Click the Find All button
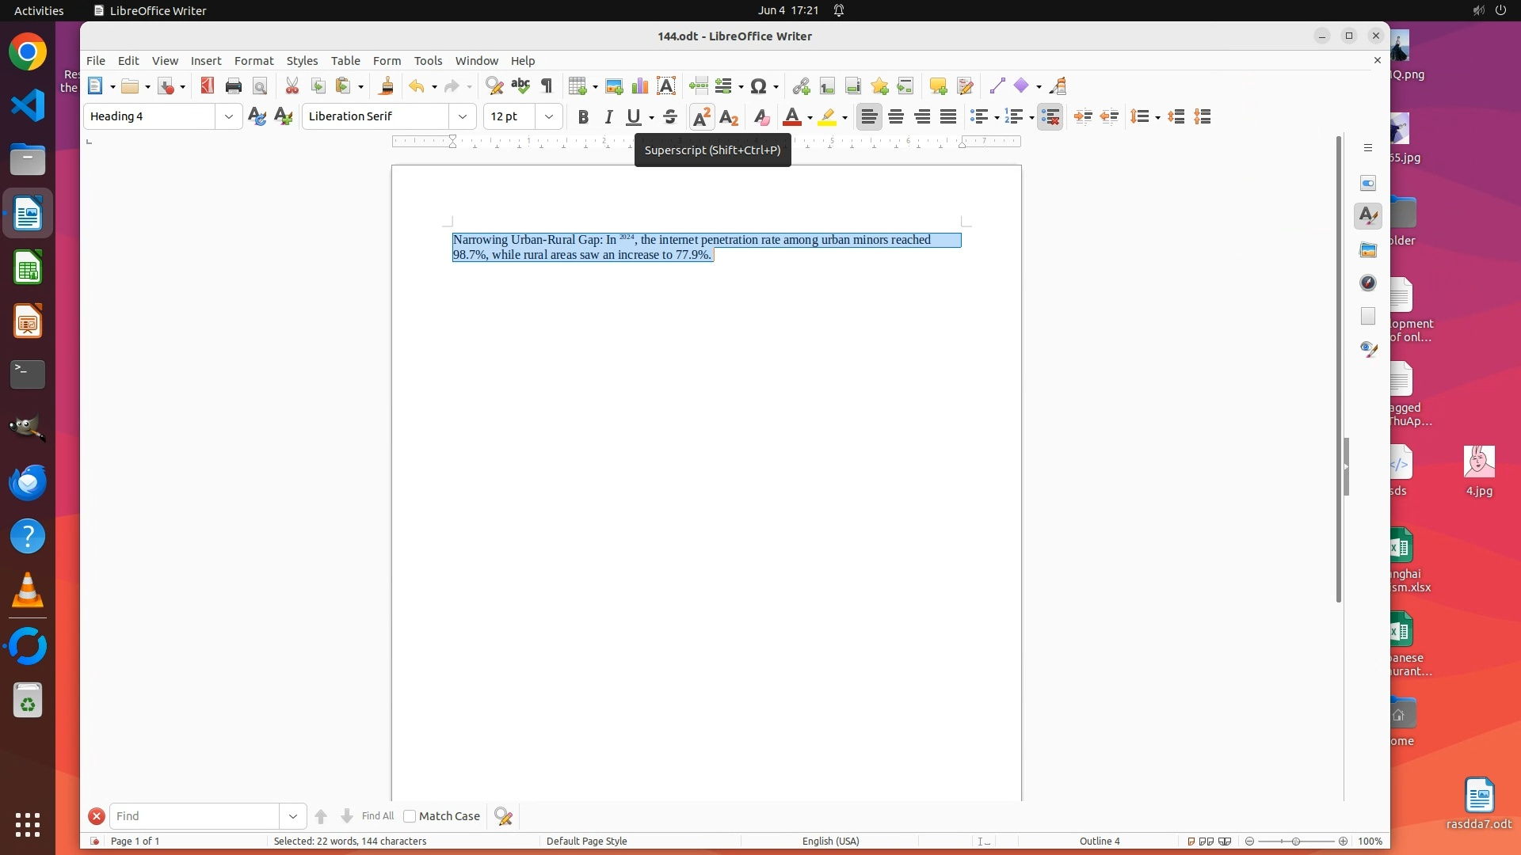Screen dimensions: 1521x855 [x=377, y=816]
